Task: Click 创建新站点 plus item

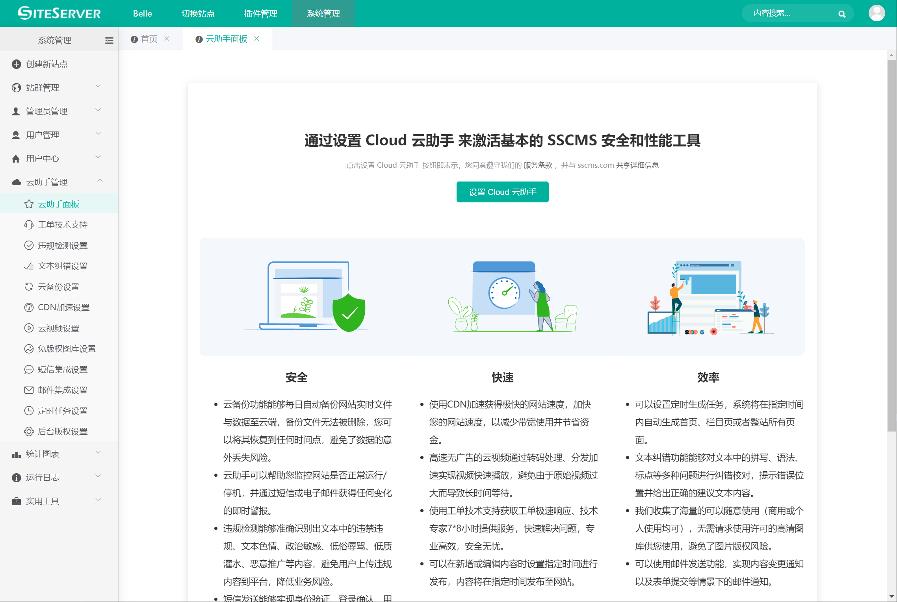Action: (x=46, y=64)
